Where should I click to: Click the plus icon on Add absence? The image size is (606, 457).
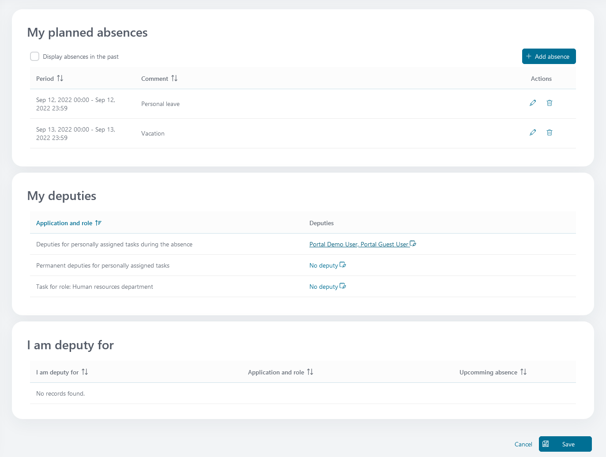(x=529, y=56)
